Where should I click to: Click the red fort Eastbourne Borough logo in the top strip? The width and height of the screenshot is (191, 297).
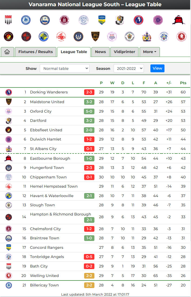pos(179,20)
